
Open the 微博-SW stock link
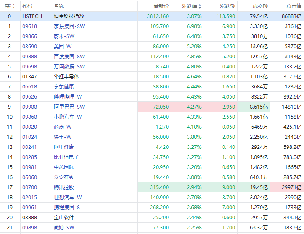pyautogui.click(x=64, y=228)
